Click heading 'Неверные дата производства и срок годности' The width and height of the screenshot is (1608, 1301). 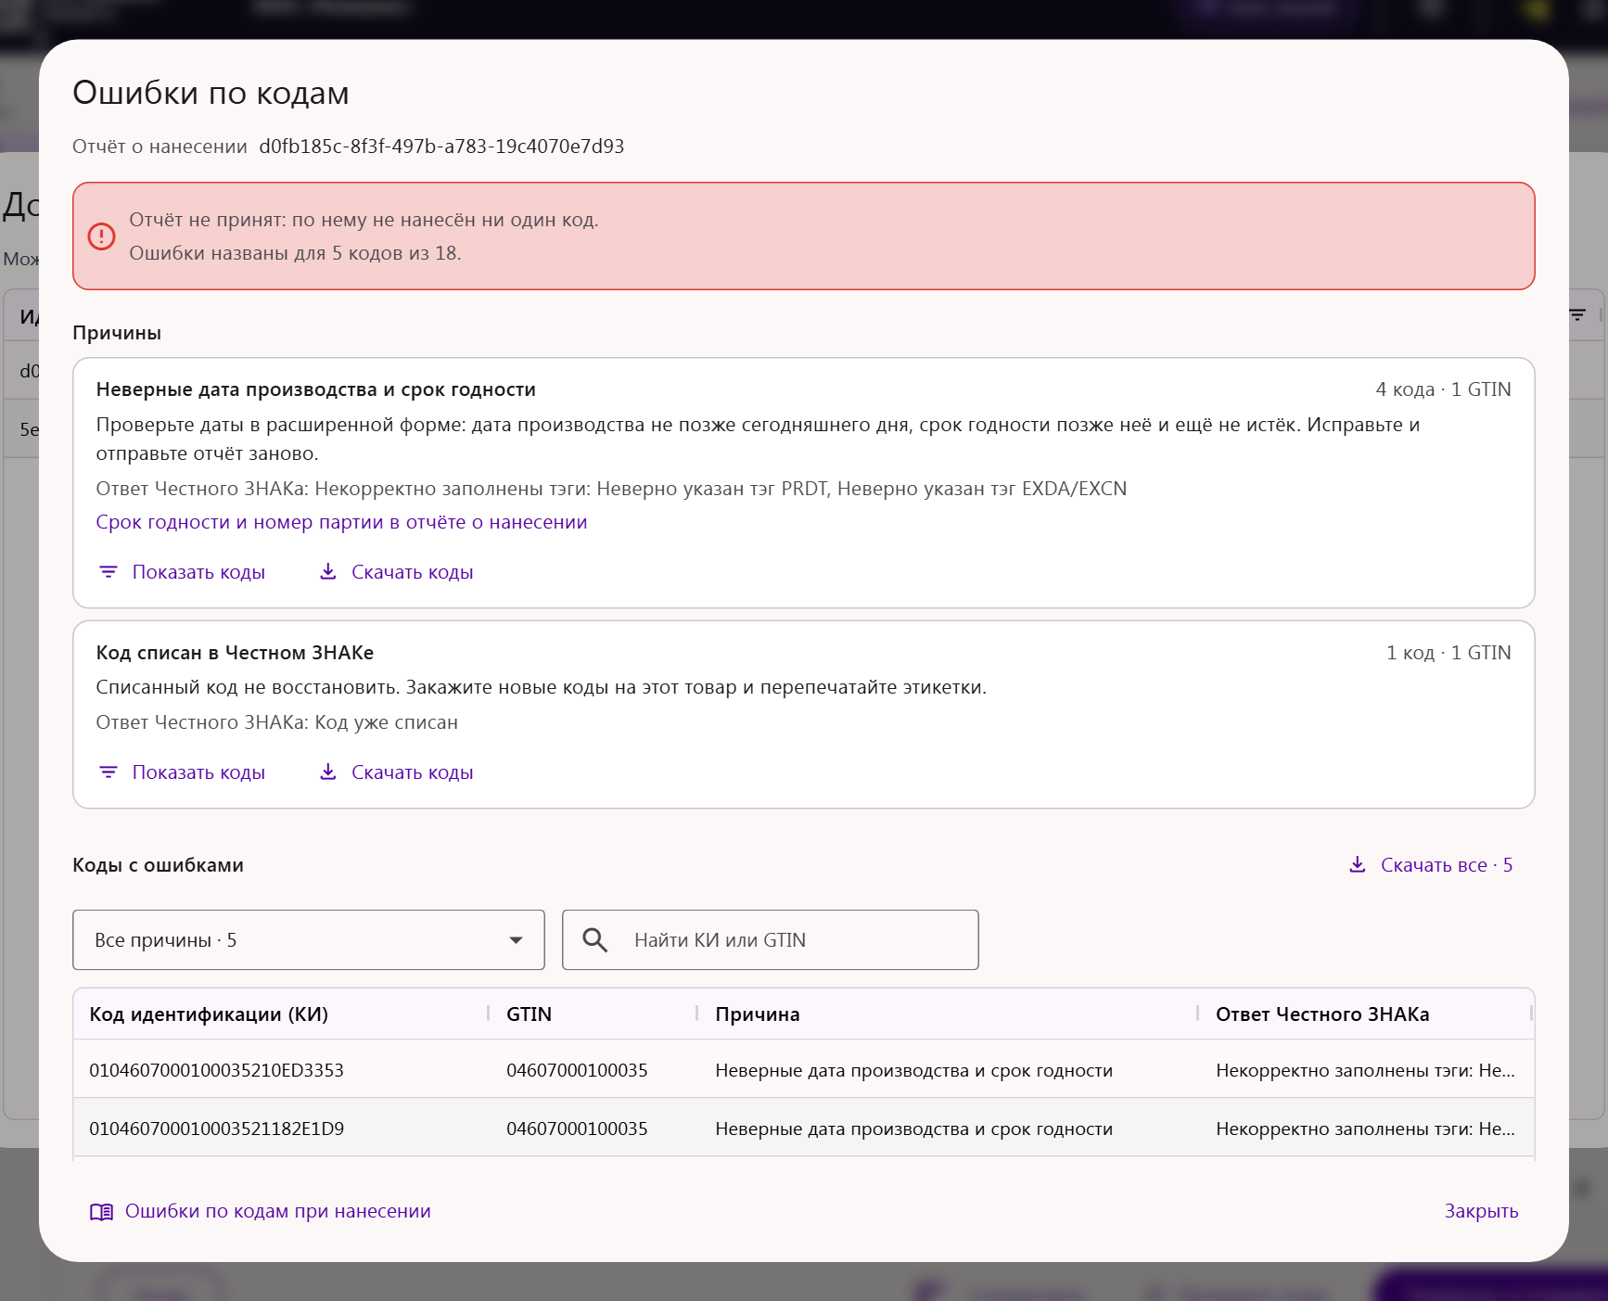coord(316,389)
